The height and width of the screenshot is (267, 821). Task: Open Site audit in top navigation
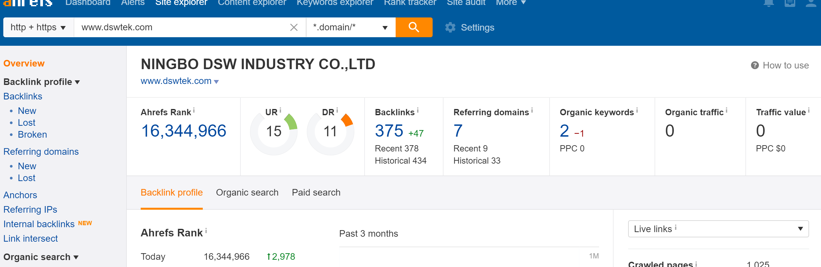coord(466,3)
